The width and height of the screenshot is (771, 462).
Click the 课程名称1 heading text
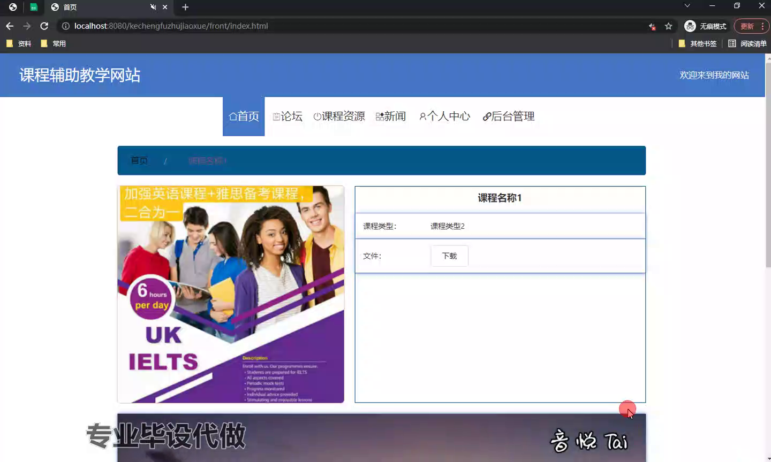pos(500,198)
